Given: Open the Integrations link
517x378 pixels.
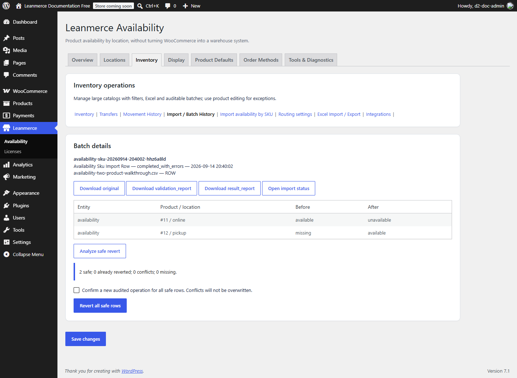Looking at the screenshot, I should click(x=378, y=114).
